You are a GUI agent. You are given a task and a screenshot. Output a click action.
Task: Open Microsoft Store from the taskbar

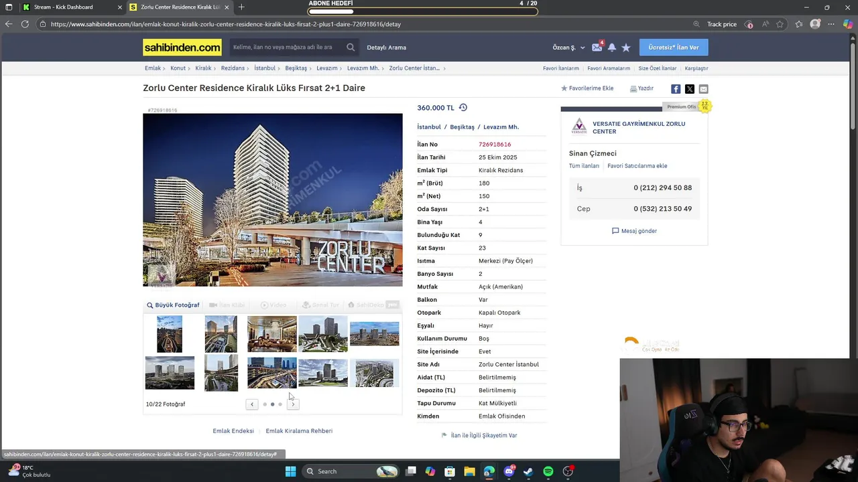[x=450, y=471]
